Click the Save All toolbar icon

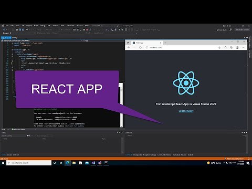tap(23, 30)
